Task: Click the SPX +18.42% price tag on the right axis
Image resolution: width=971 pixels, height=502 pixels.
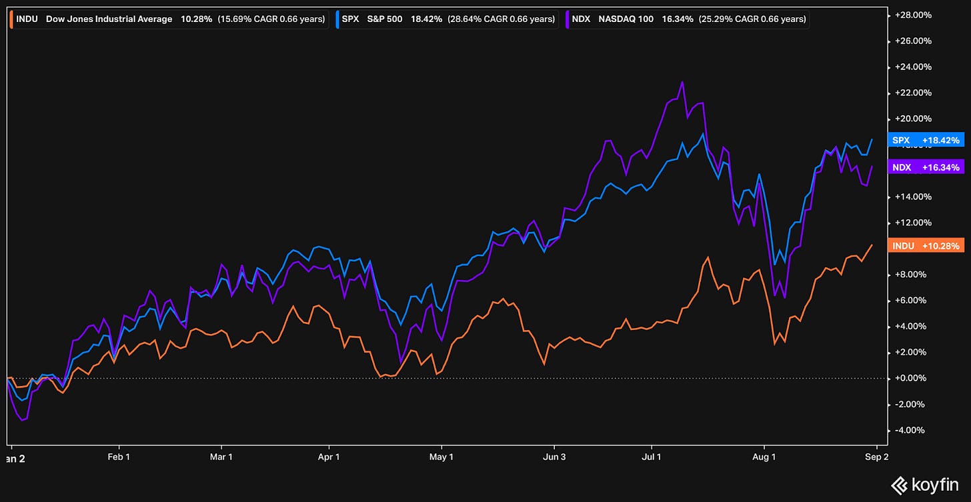Action: (926, 141)
